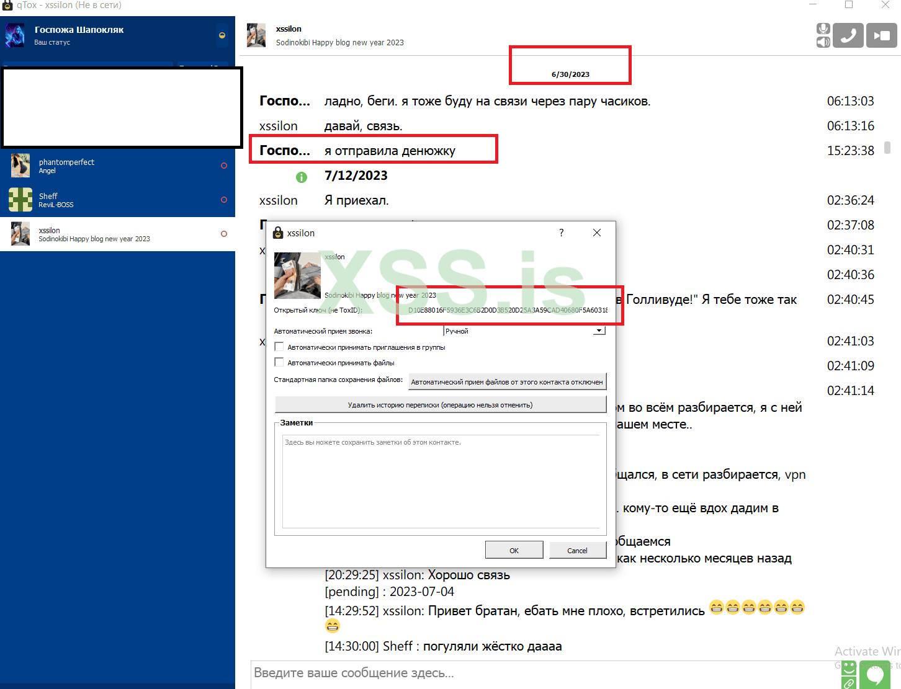Open chat with phantomperfect Angel

(x=118, y=166)
